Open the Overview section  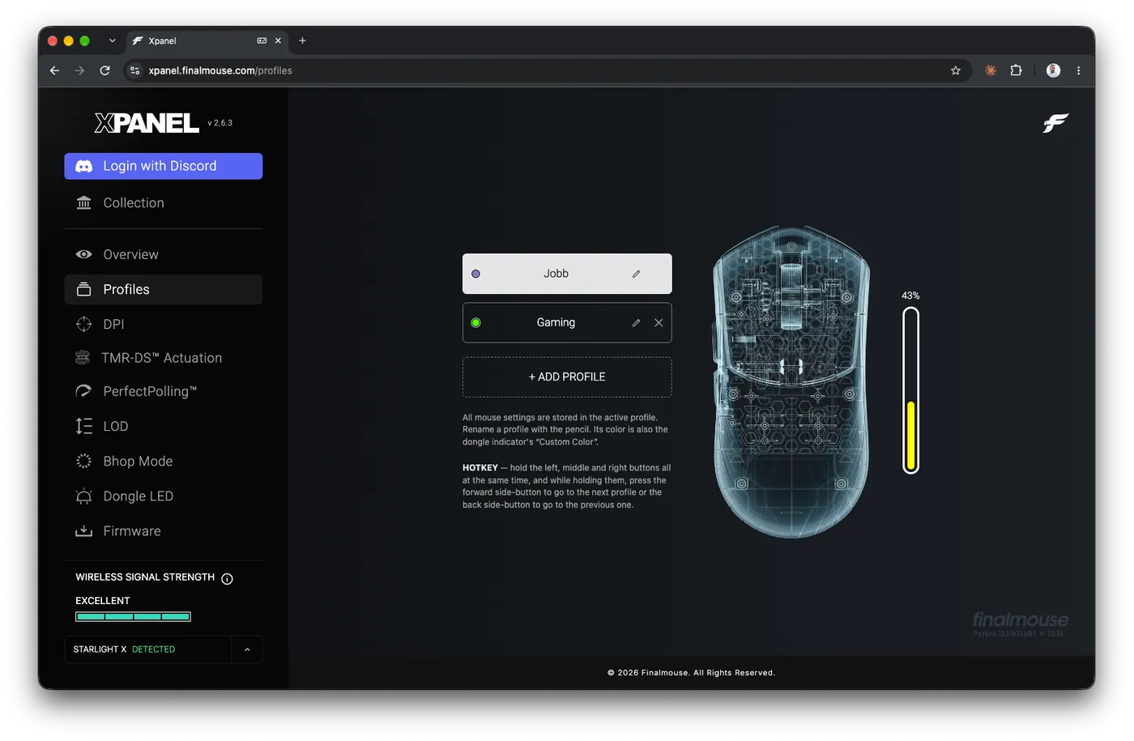[164, 254]
